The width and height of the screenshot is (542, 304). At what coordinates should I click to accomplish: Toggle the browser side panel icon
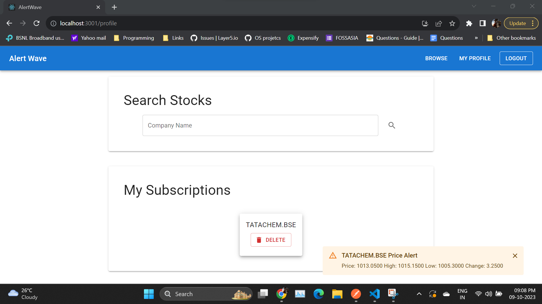pos(483,23)
